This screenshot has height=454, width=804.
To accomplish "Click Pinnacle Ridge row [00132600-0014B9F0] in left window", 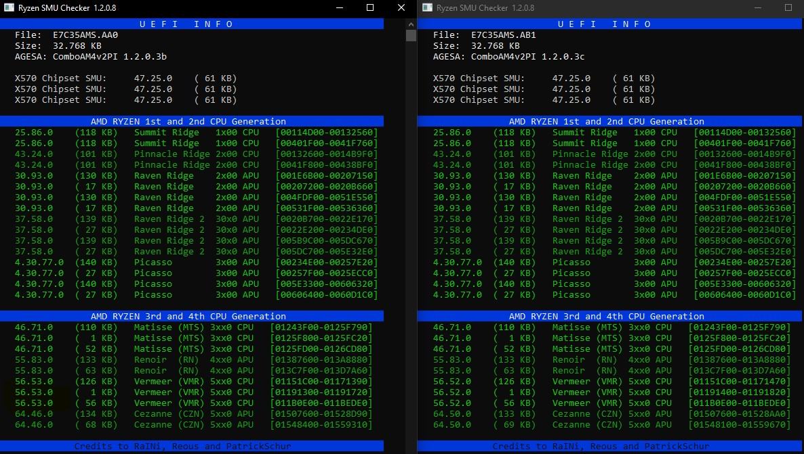I will coord(197,154).
